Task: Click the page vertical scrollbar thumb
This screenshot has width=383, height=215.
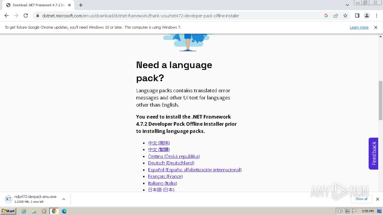Action: pos(381,100)
